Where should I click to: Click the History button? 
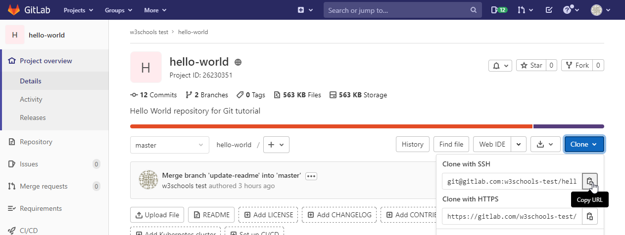[x=412, y=144]
